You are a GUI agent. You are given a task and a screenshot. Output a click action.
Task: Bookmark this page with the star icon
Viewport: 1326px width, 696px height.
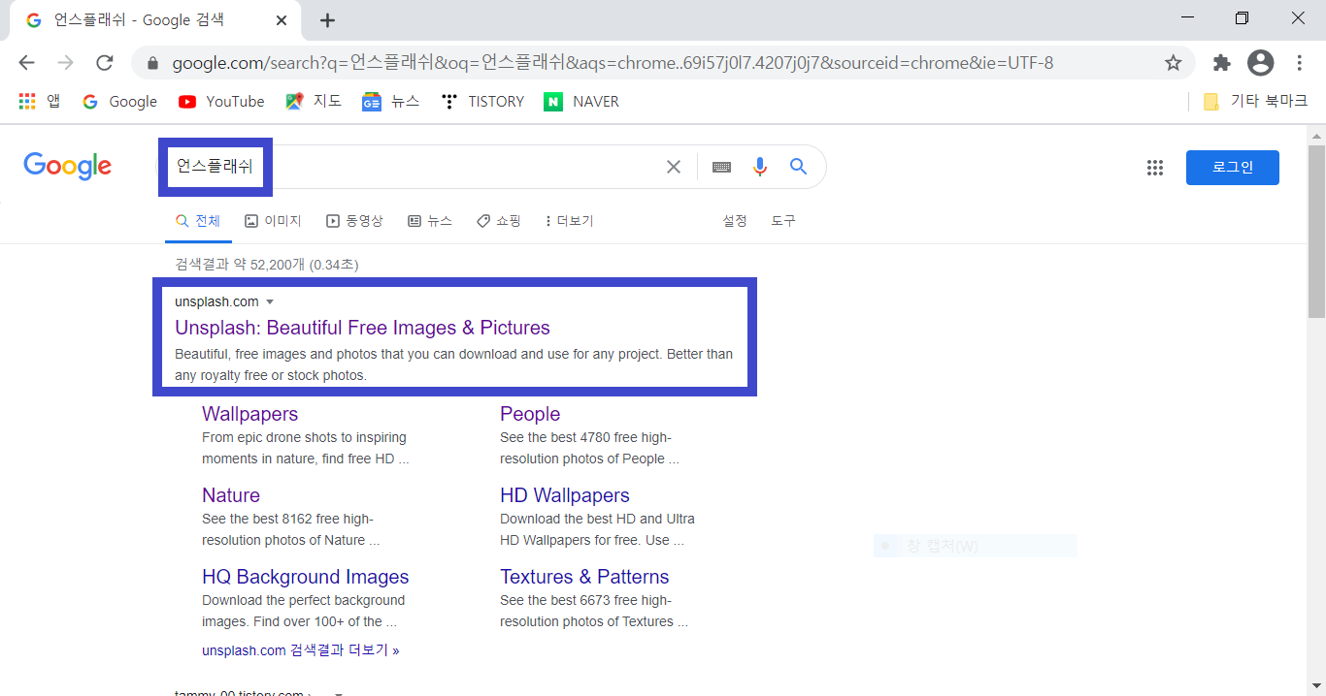point(1173,63)
